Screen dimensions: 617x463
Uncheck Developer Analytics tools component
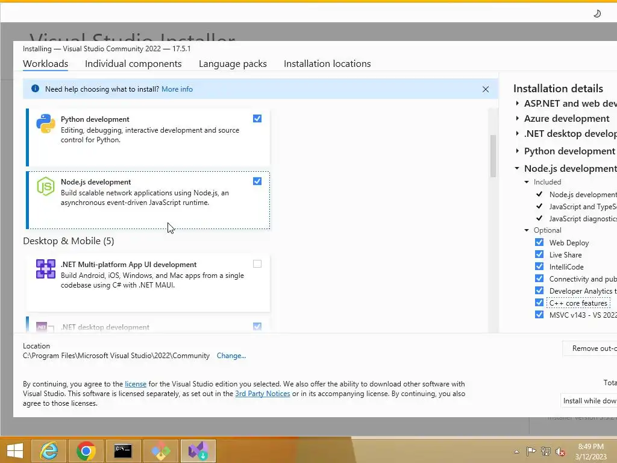point(539,291)
